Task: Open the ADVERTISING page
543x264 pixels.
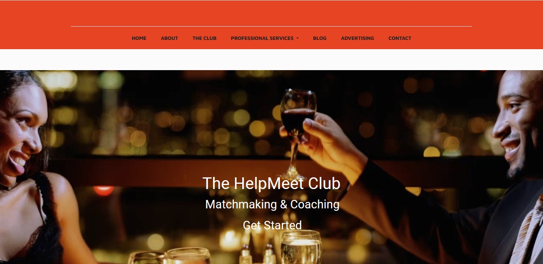Action: pyautogui.click(x=358, y=38)
